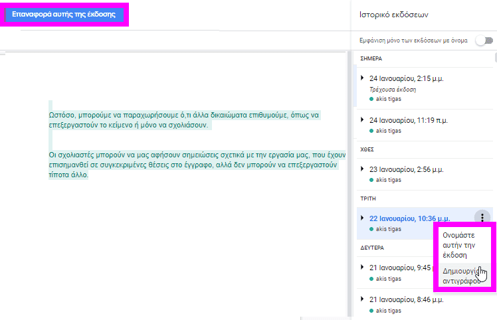497x320 pixels.
Task: Expand the 21 Ιανουαρίου, 9:45 version
Action: point(362,267)
